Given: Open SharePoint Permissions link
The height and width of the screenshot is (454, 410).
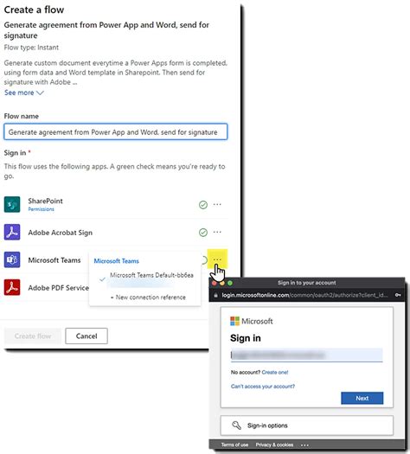Looking at the screenshot, I should [x=41, y=209].
